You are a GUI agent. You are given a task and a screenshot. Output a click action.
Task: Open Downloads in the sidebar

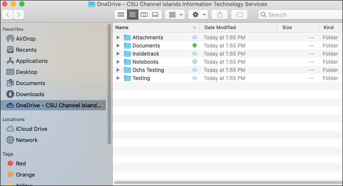click(x=25, y=94)
